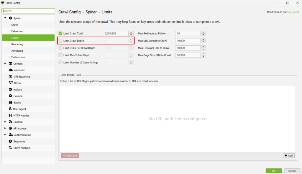Click the User-Agent icon
302x174 pixels.
pyautogui.click(x=10, y=109)
